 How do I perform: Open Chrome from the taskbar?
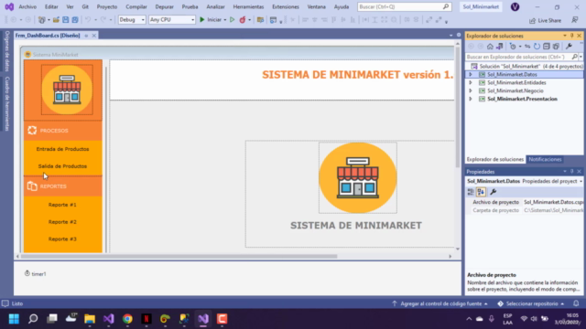(127, 319)
